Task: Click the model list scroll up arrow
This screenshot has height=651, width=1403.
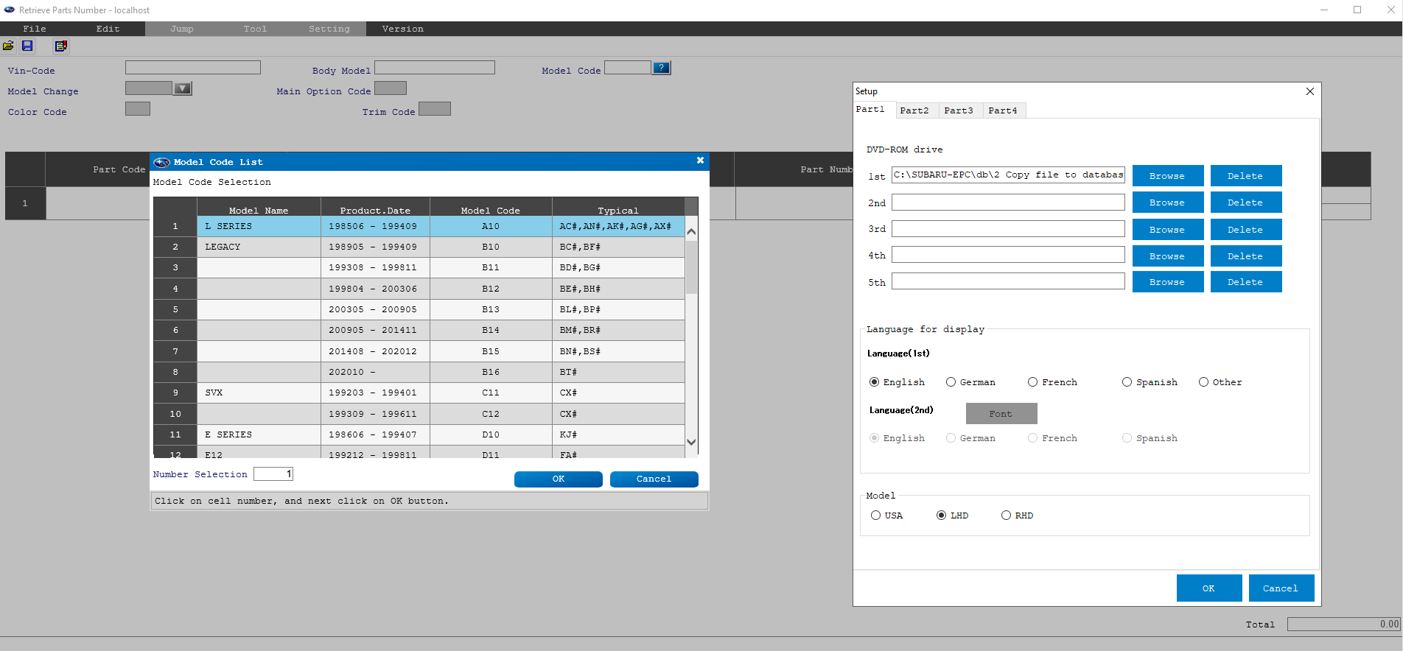Action: pos(691,232)
